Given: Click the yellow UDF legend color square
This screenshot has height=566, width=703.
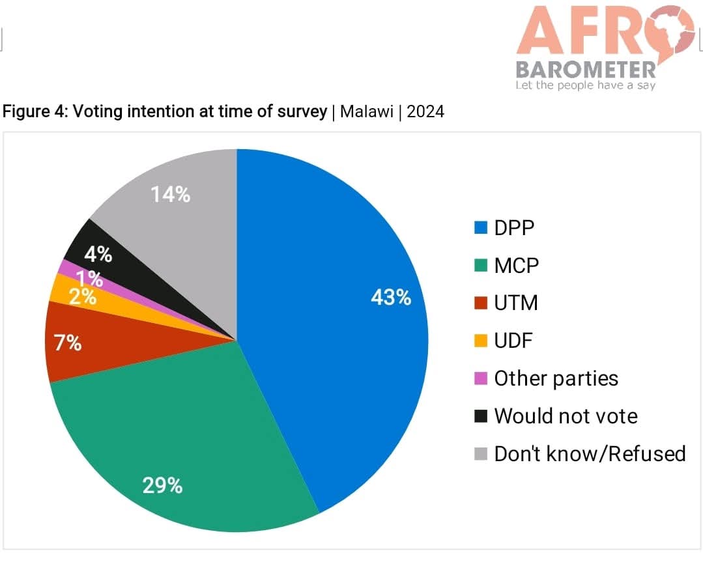Looking at the screenshot, I should (x=481, y=341).
